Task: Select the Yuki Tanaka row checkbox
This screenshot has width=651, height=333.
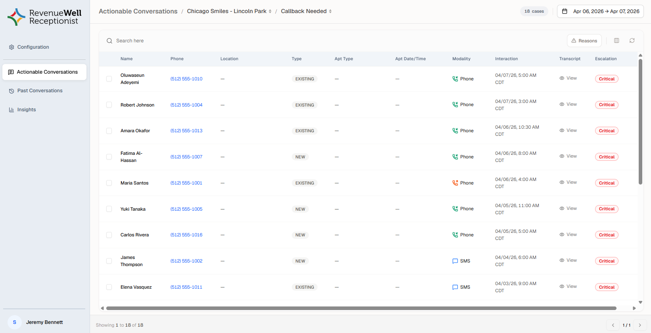Action: tap(109, 209)
